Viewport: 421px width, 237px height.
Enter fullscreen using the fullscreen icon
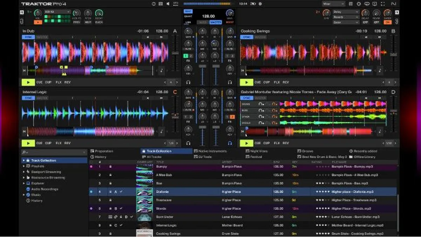(x=382, y=4)
